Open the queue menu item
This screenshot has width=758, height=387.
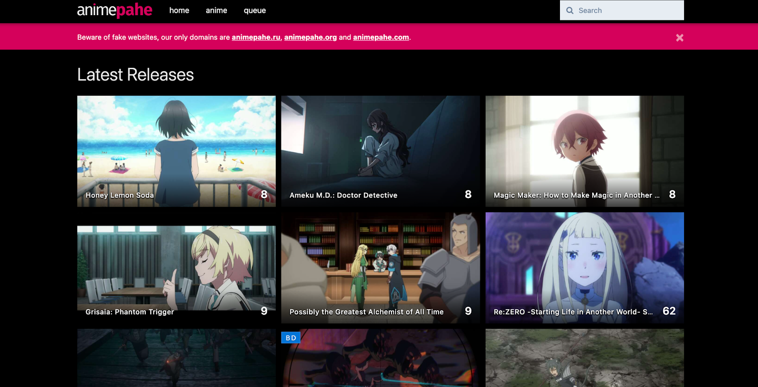255,10
